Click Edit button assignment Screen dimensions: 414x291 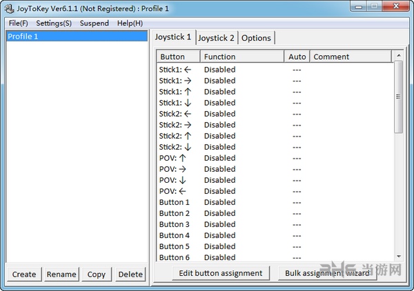tap(221, 273)
